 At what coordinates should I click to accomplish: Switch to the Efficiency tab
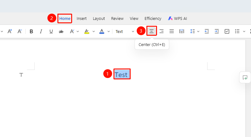tap(153, 19)
